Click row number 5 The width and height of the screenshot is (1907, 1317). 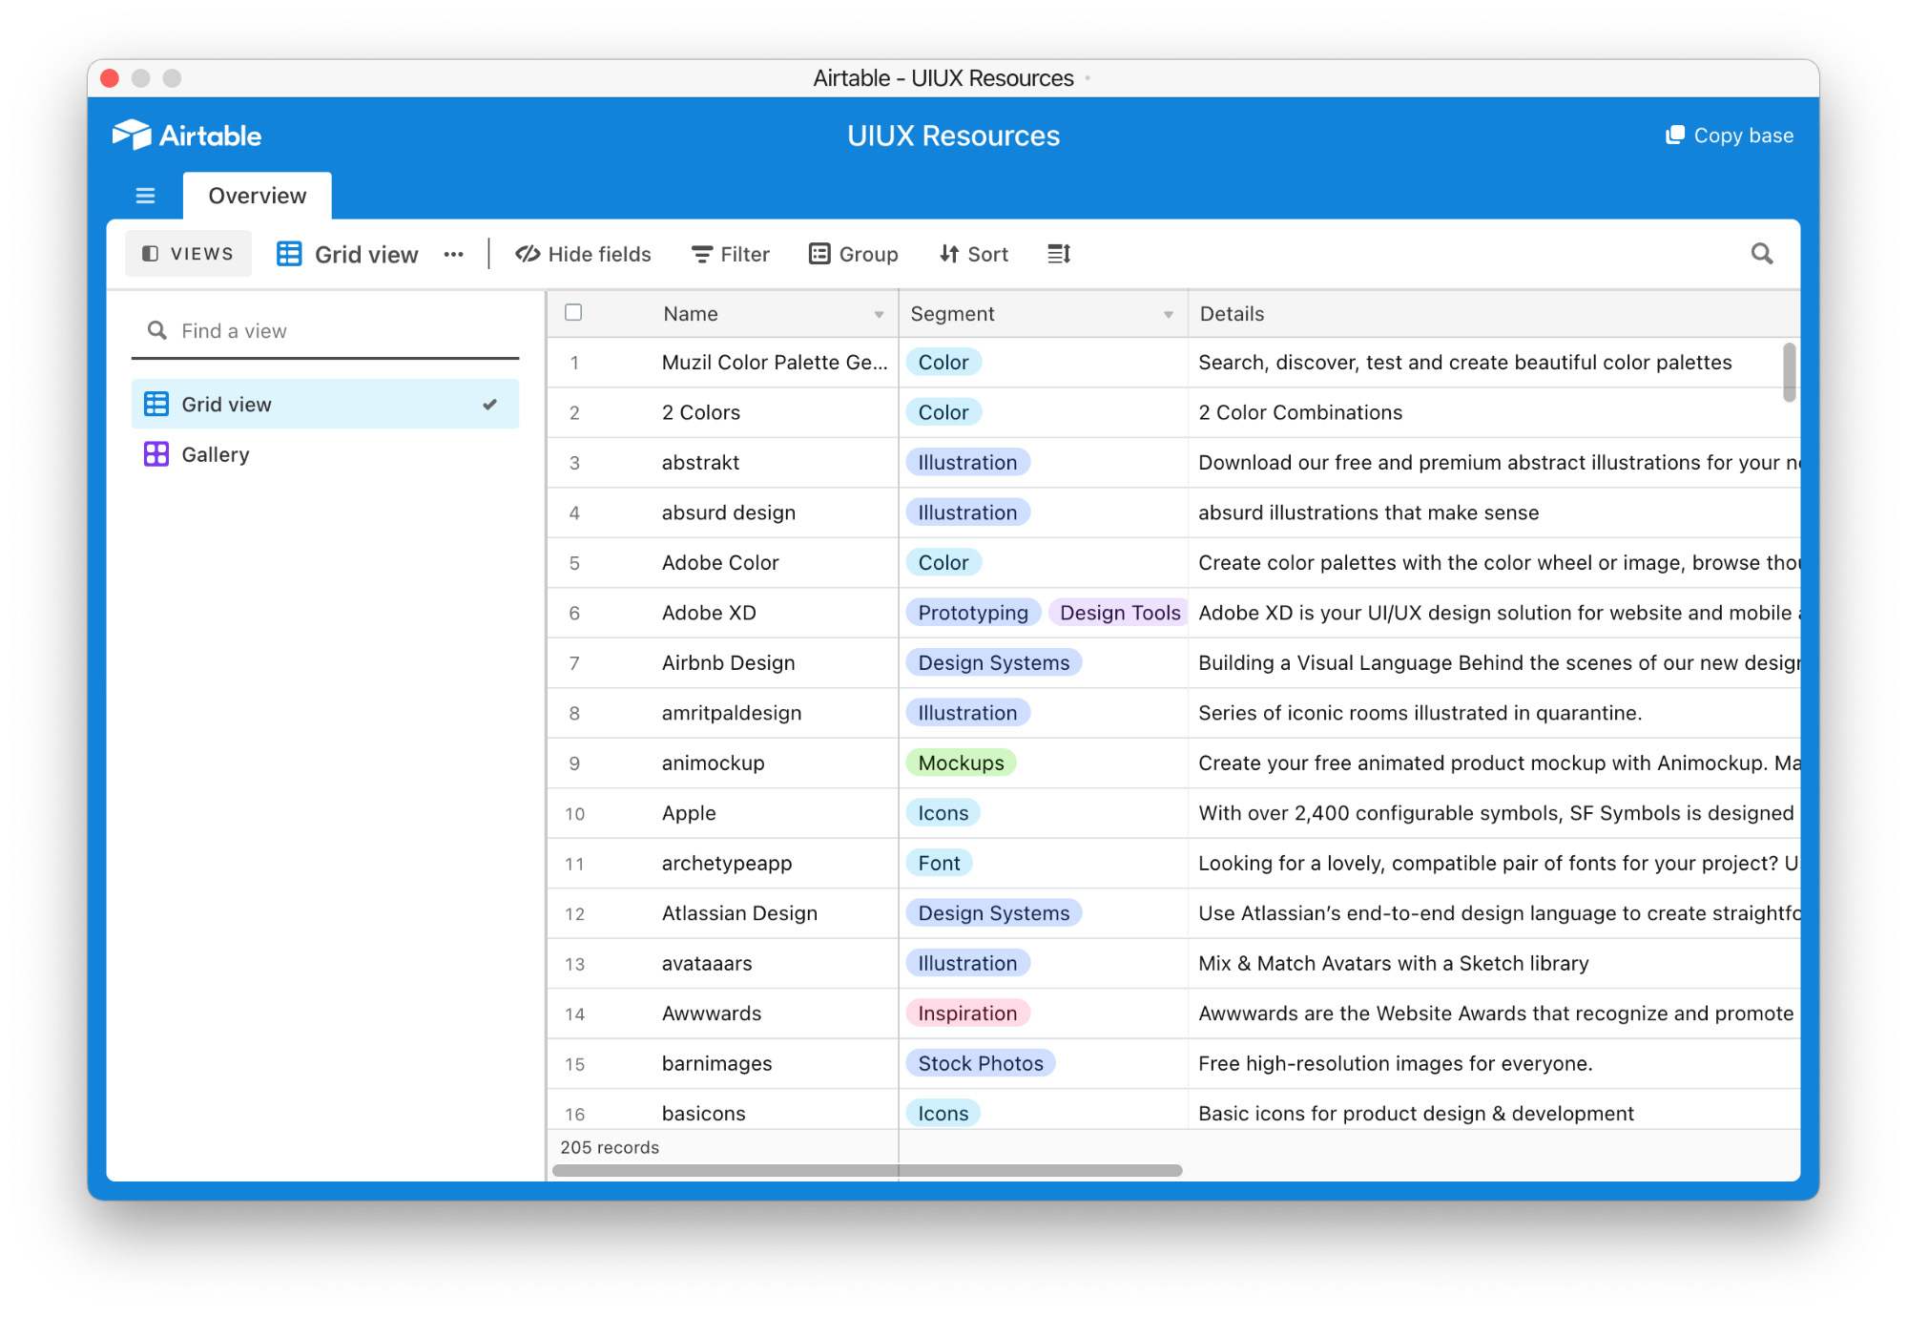click(x=574, y=563)
